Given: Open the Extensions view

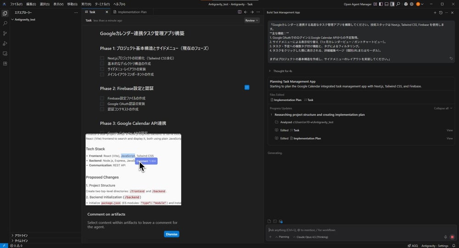Looking at the screenshot, I should click(x=5, y=64).
